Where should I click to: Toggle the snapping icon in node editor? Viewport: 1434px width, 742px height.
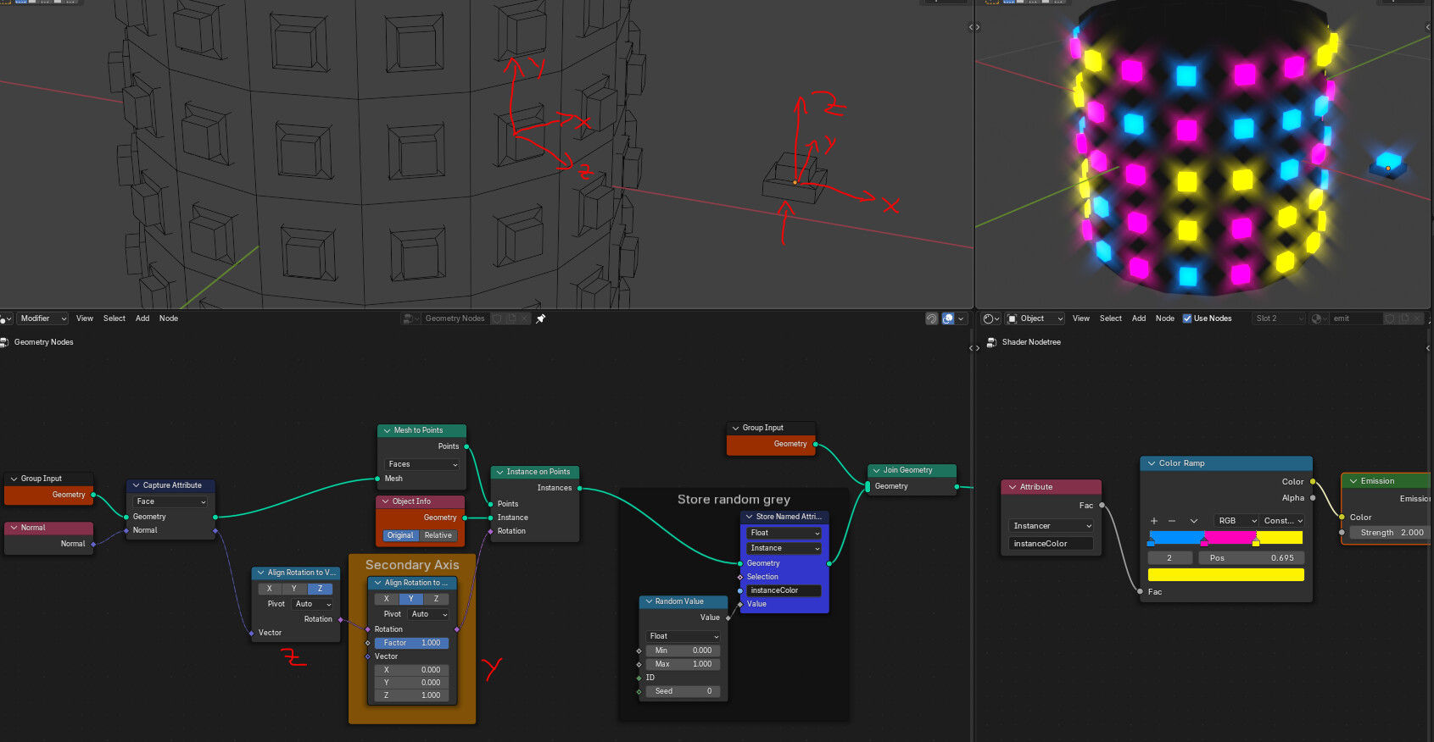[932, 318]
